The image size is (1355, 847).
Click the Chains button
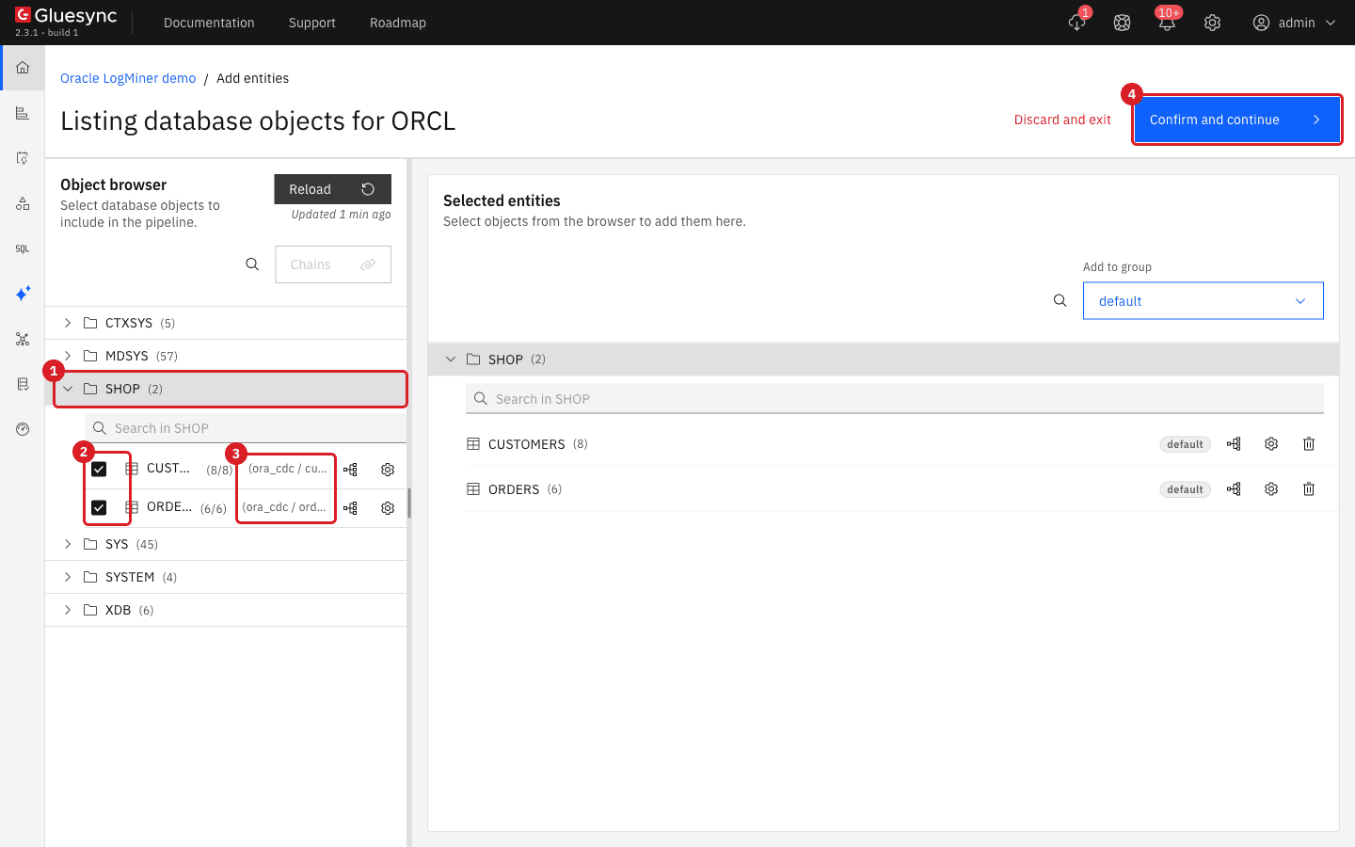point(333,264)
